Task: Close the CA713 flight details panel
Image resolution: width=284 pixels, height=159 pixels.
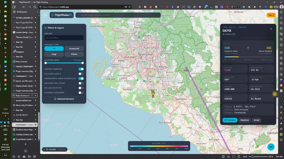Action: pos(271,29)
